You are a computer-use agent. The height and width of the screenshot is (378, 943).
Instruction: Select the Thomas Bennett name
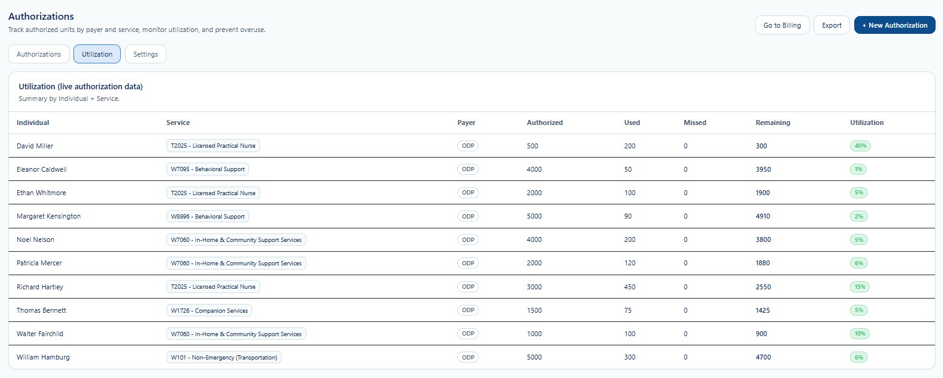(x=41, y=310)
